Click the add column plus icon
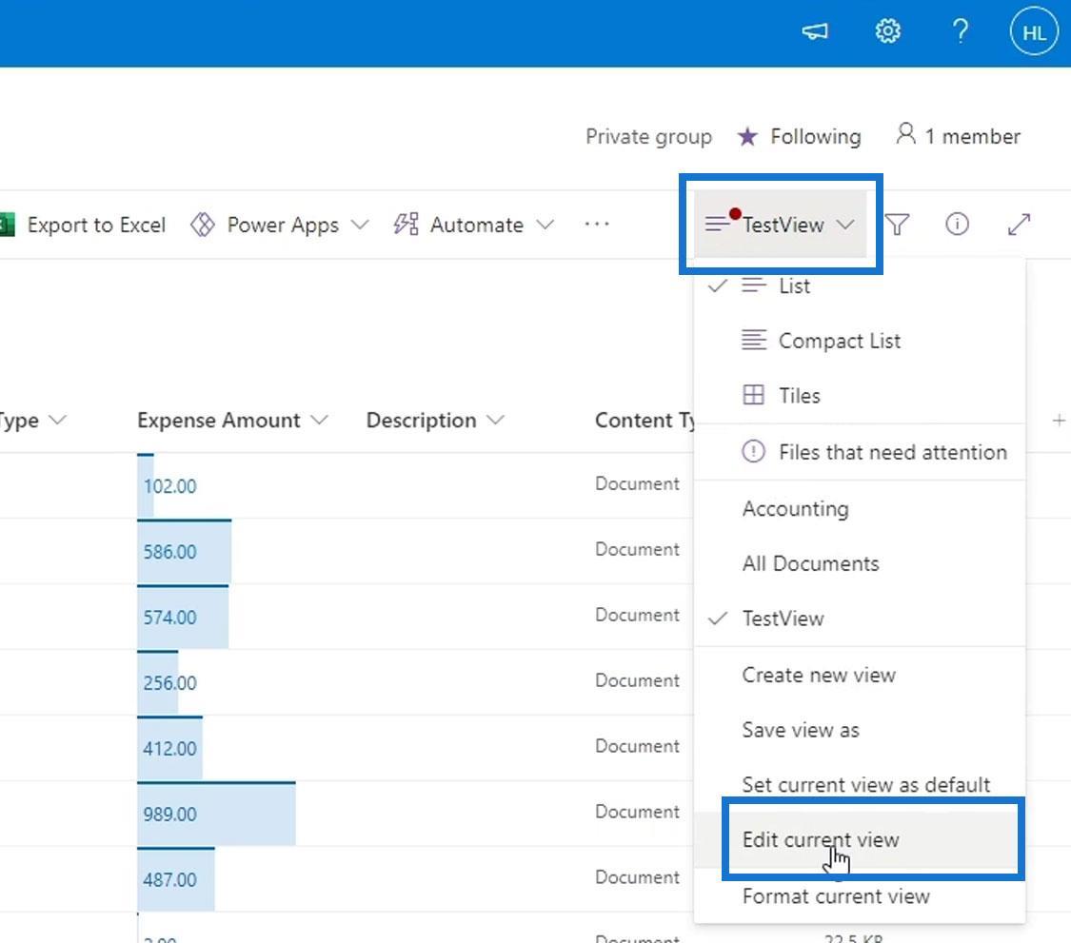Viewport: 1071px width, 943px height. [1059, 421]
